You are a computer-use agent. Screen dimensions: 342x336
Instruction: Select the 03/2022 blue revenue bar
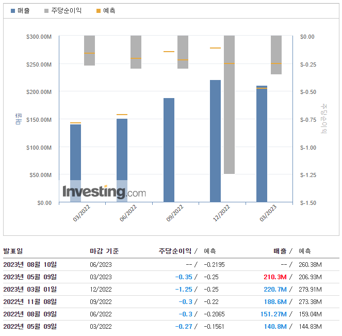pyautogui.click(x=75, y=163)
